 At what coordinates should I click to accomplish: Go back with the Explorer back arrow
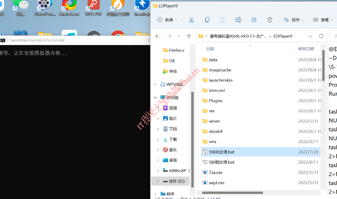(158, 36)
